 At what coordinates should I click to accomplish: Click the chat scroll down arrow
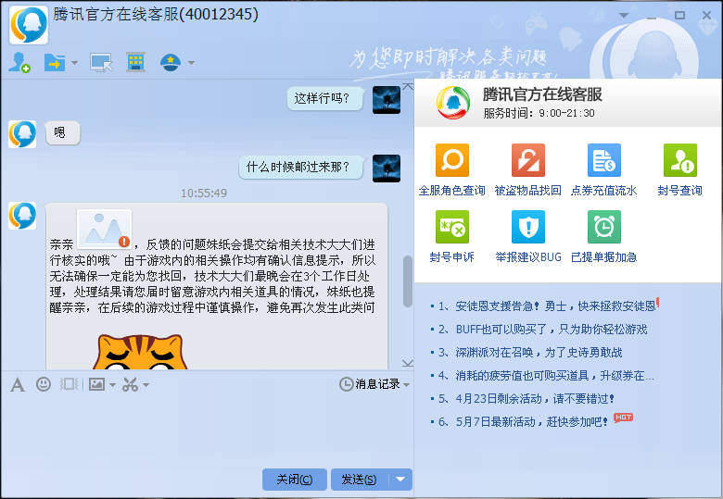[x=408, y=363]
